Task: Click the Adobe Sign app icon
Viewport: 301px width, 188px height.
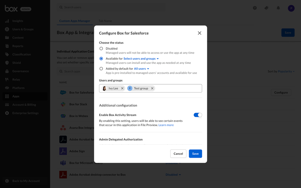Action: click(x=63, y=151)
